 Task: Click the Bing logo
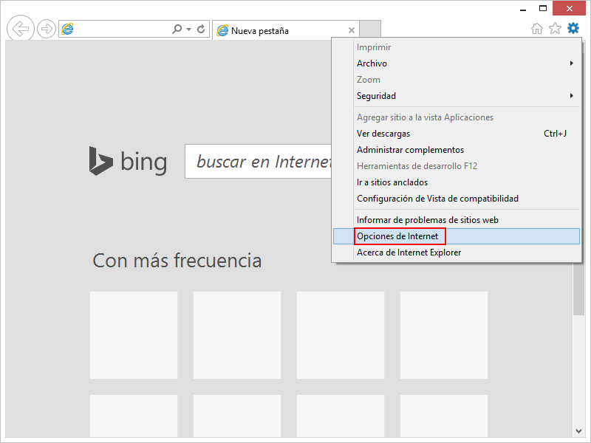(127, 161)
